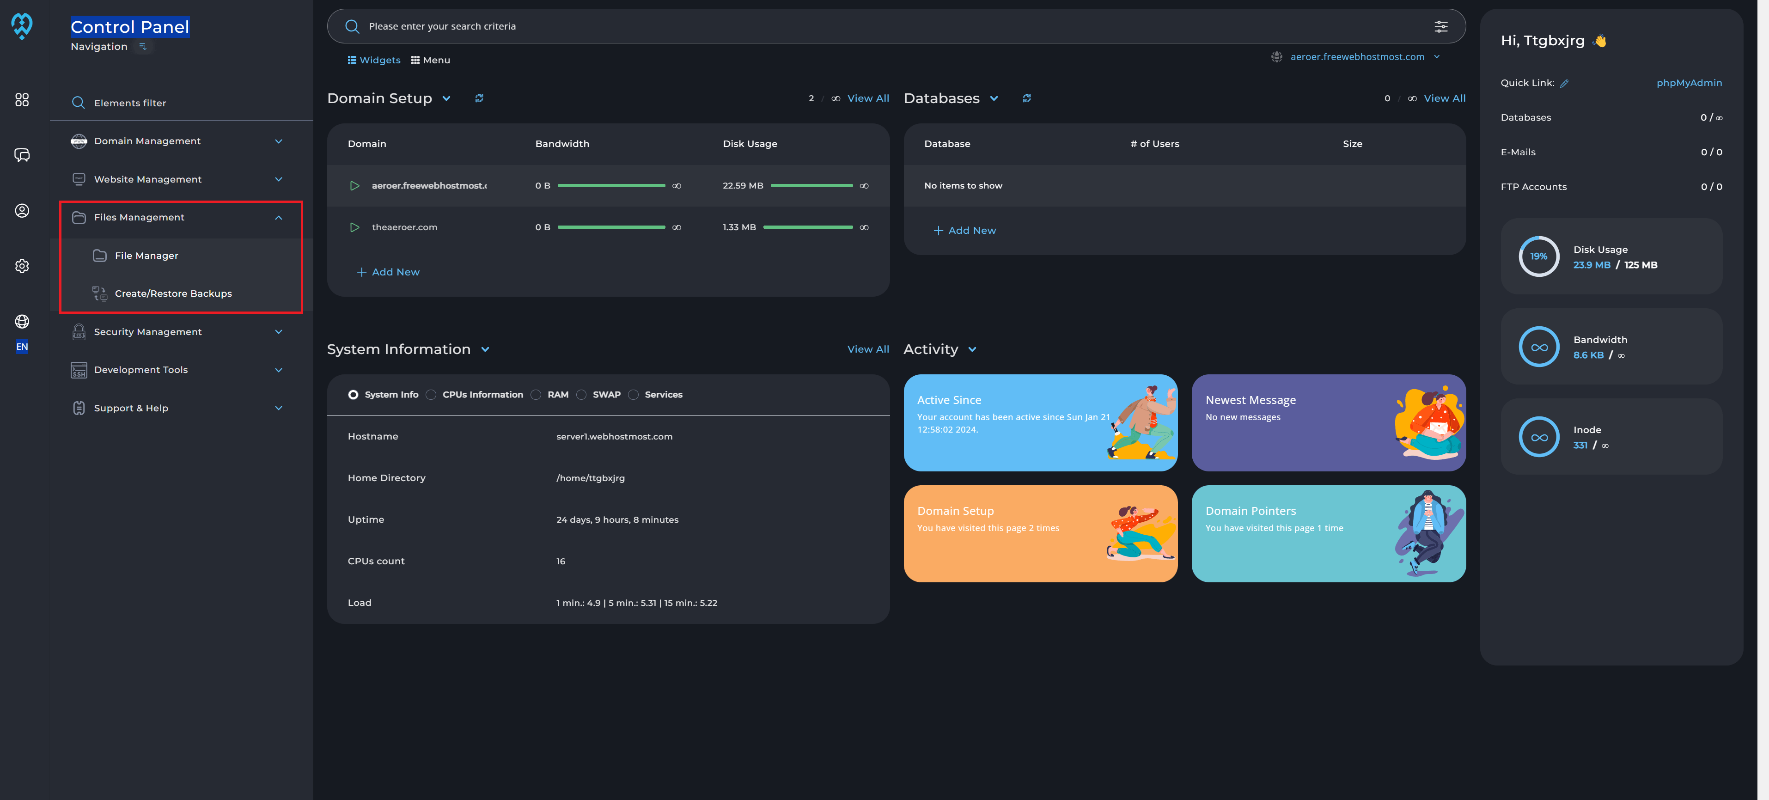Viewport: 1769px width, 800px height.
Task: Click the Databases widget refresh icon
Action: coord(1027,98)
